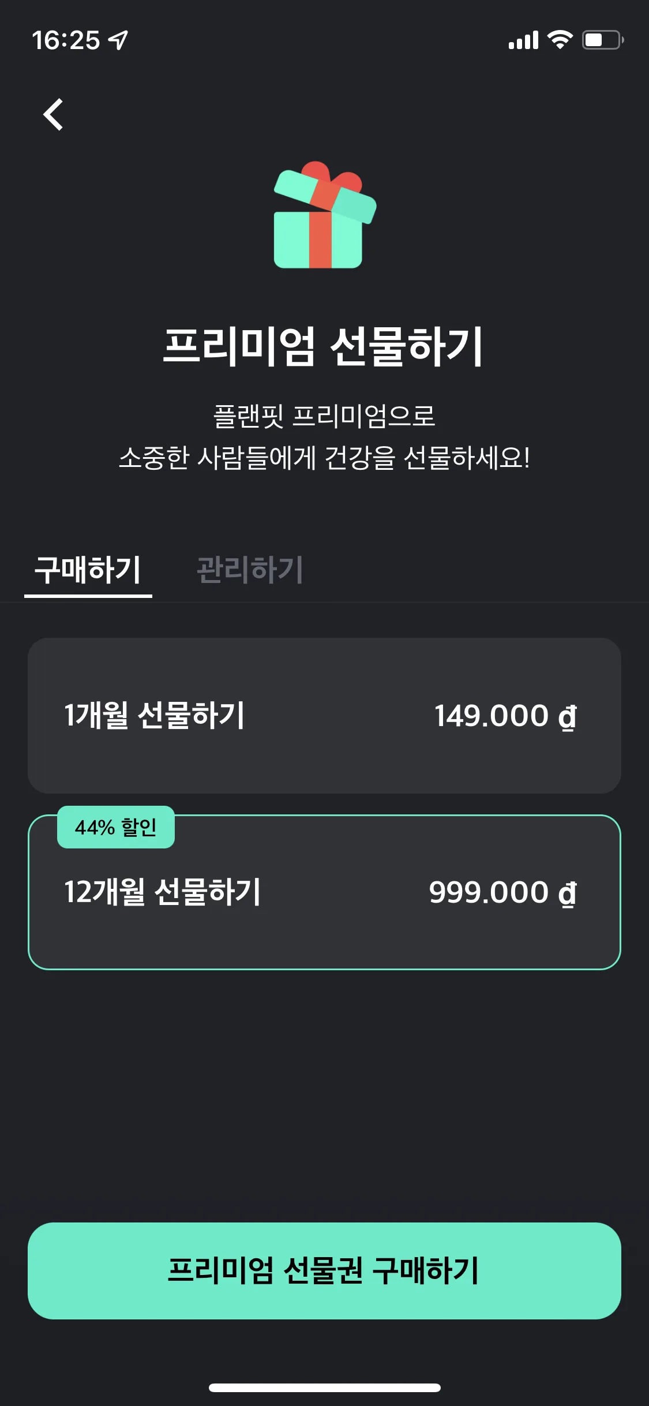649x1406 pixels.
Task: Select the 12개월 선물하기 option
Action: click(324, 892)
